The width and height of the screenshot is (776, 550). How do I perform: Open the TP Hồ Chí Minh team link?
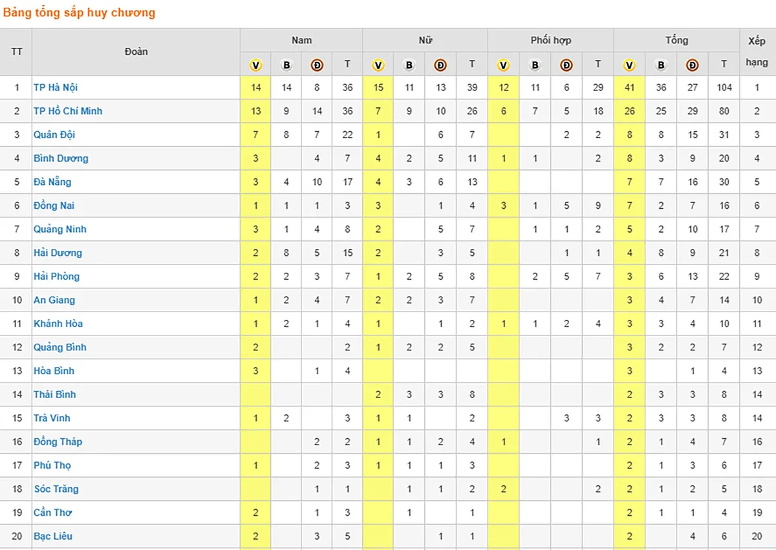click(x=68, y=111)
